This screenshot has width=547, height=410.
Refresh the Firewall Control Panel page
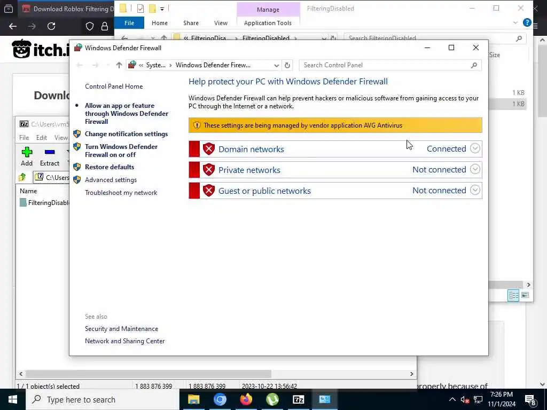pyautogui.click(x=287, y=65)
